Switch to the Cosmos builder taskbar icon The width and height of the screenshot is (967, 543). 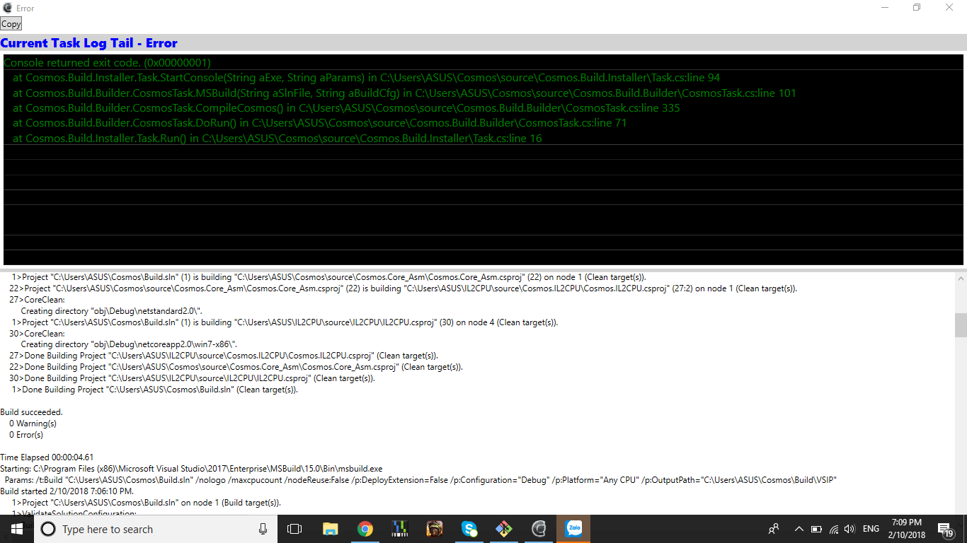tap(539, 529)
